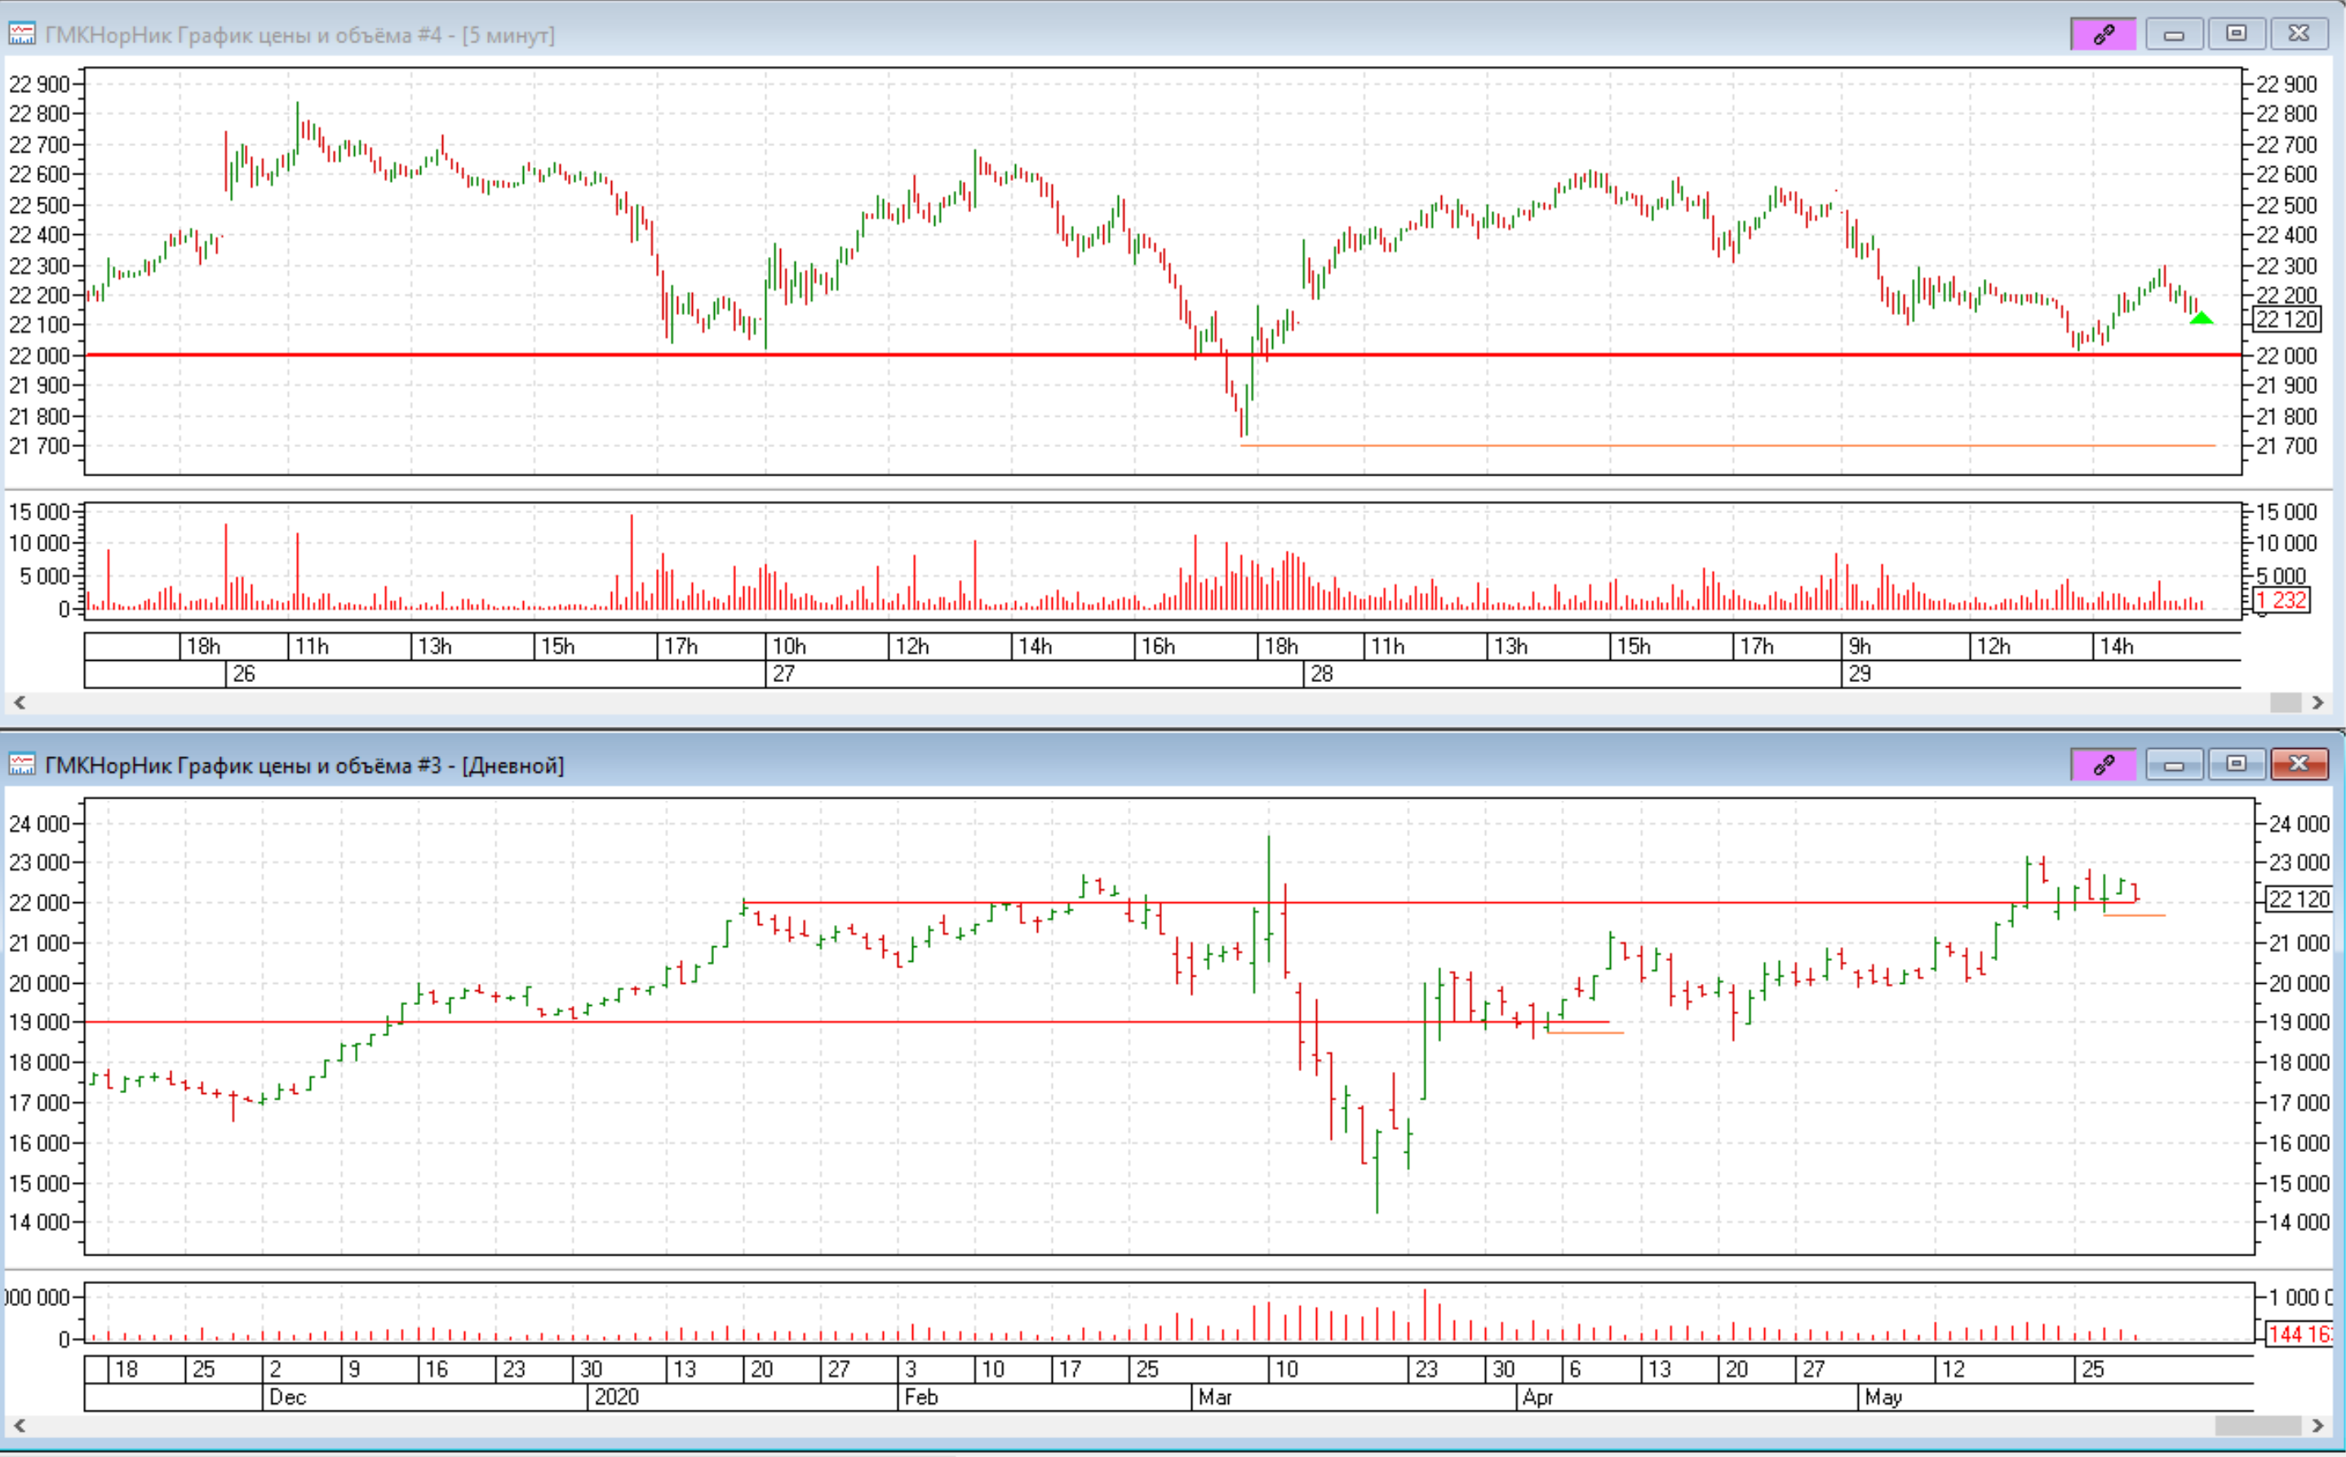Click date 27 on the 5-minute time axis

[783, 674]
